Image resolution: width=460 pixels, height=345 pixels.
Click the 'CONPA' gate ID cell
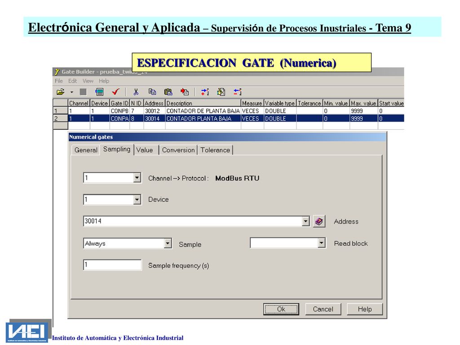tap(119, 119)
